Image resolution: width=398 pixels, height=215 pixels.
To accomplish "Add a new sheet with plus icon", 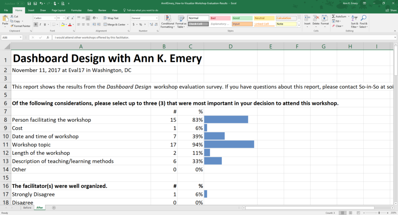I will coord(54,208).
